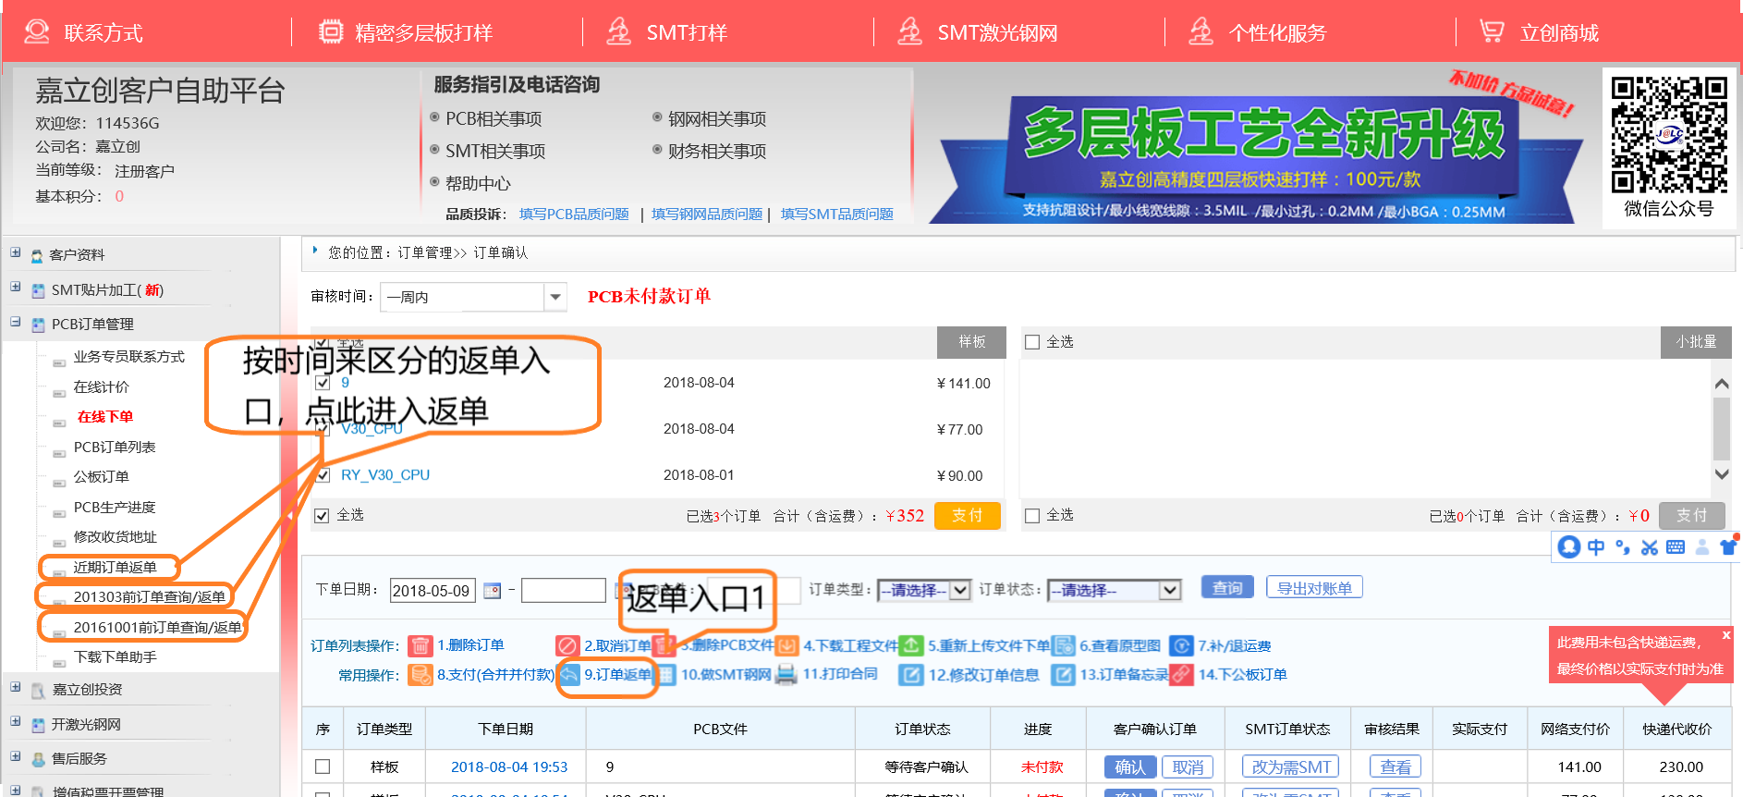Viewport: 1743px width, 797px height.
Task: Open 近期订单返单 in the sidebar
Action: pos(116,567)
